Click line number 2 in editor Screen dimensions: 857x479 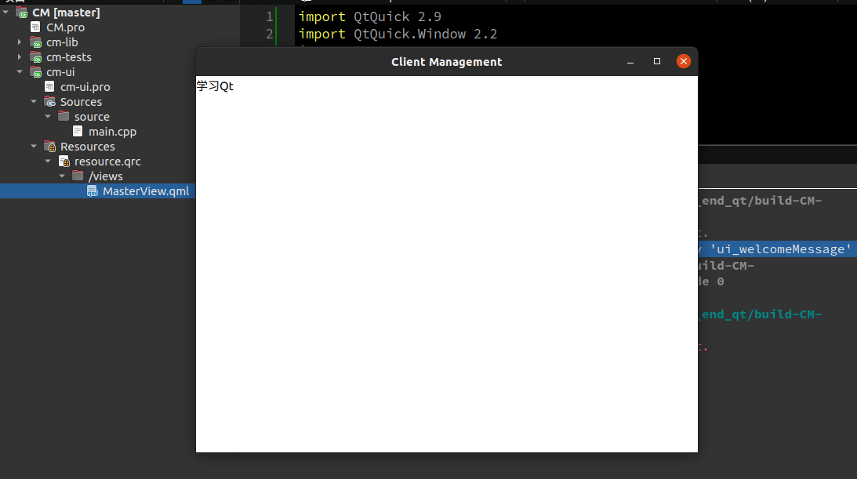270,34
